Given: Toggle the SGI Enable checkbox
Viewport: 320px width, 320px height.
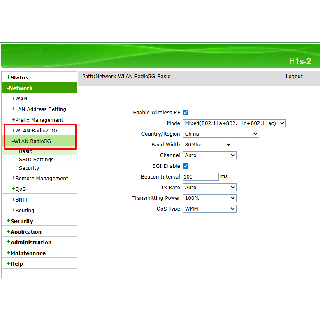Looking at the screenshot, I should tap(186, 166).
